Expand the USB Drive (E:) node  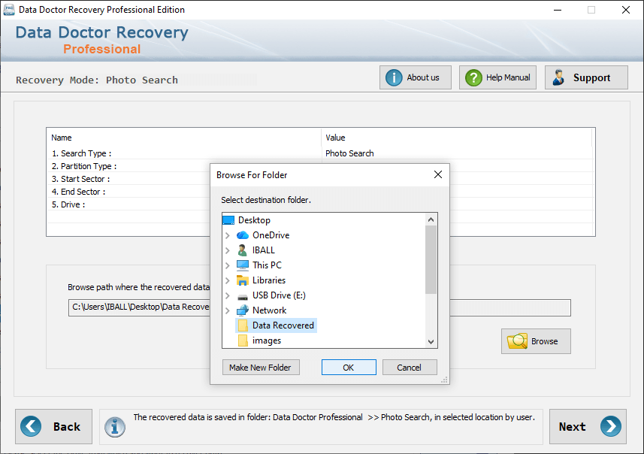pos(227,295)
